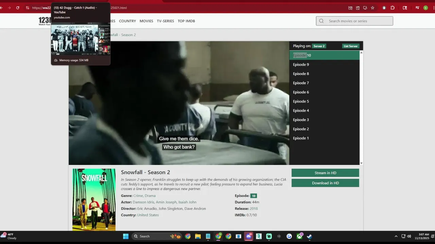Open the COUNTRY menu
The width and height of the screenshot is (435, 244).
click(127, 21)
